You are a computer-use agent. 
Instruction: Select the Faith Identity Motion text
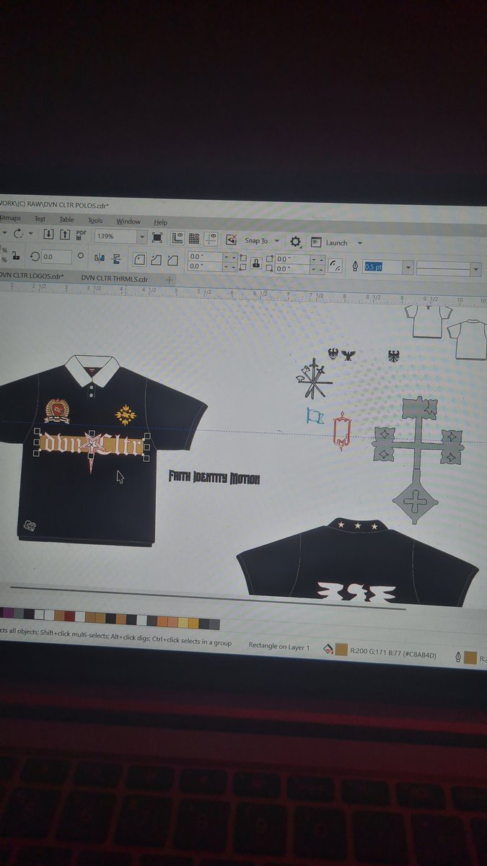coord(214,478)
